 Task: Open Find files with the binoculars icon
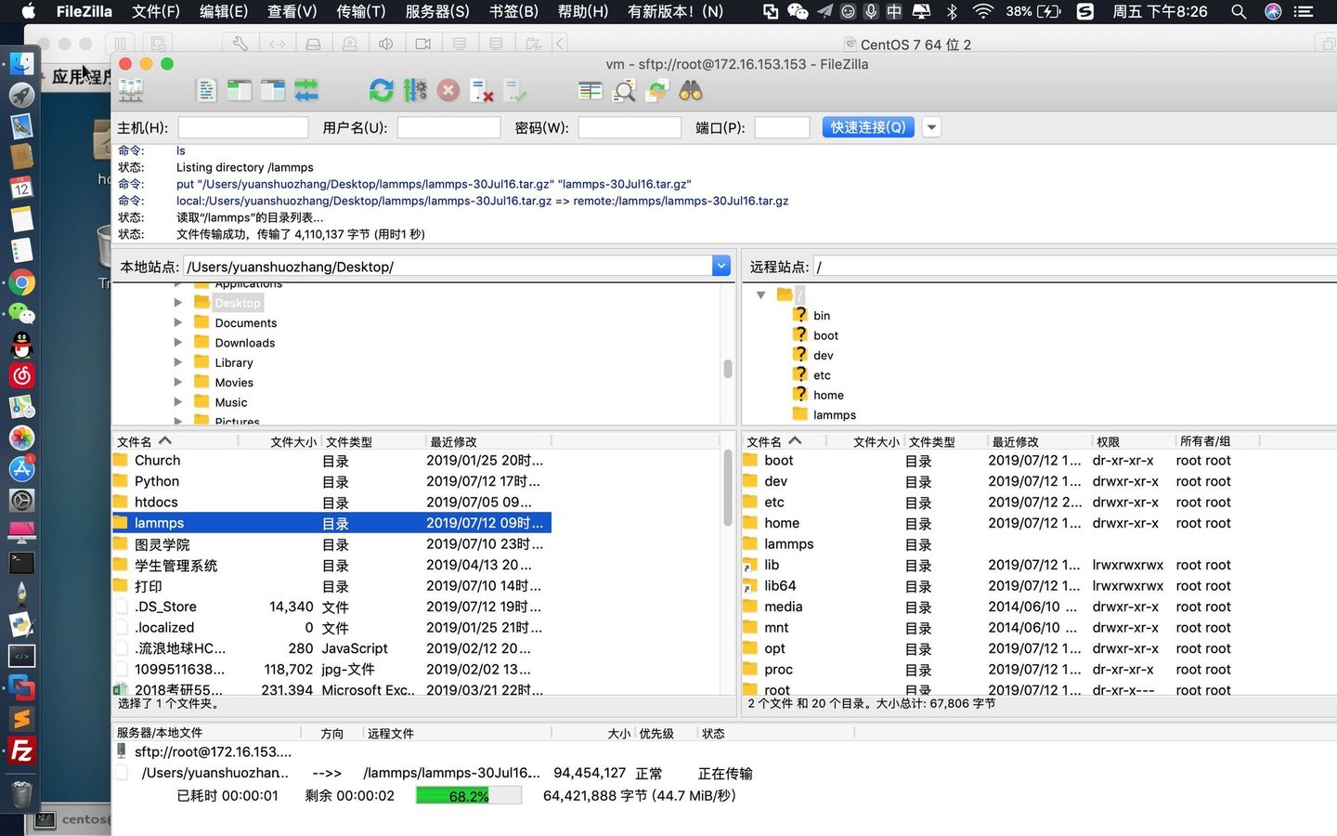692,90
